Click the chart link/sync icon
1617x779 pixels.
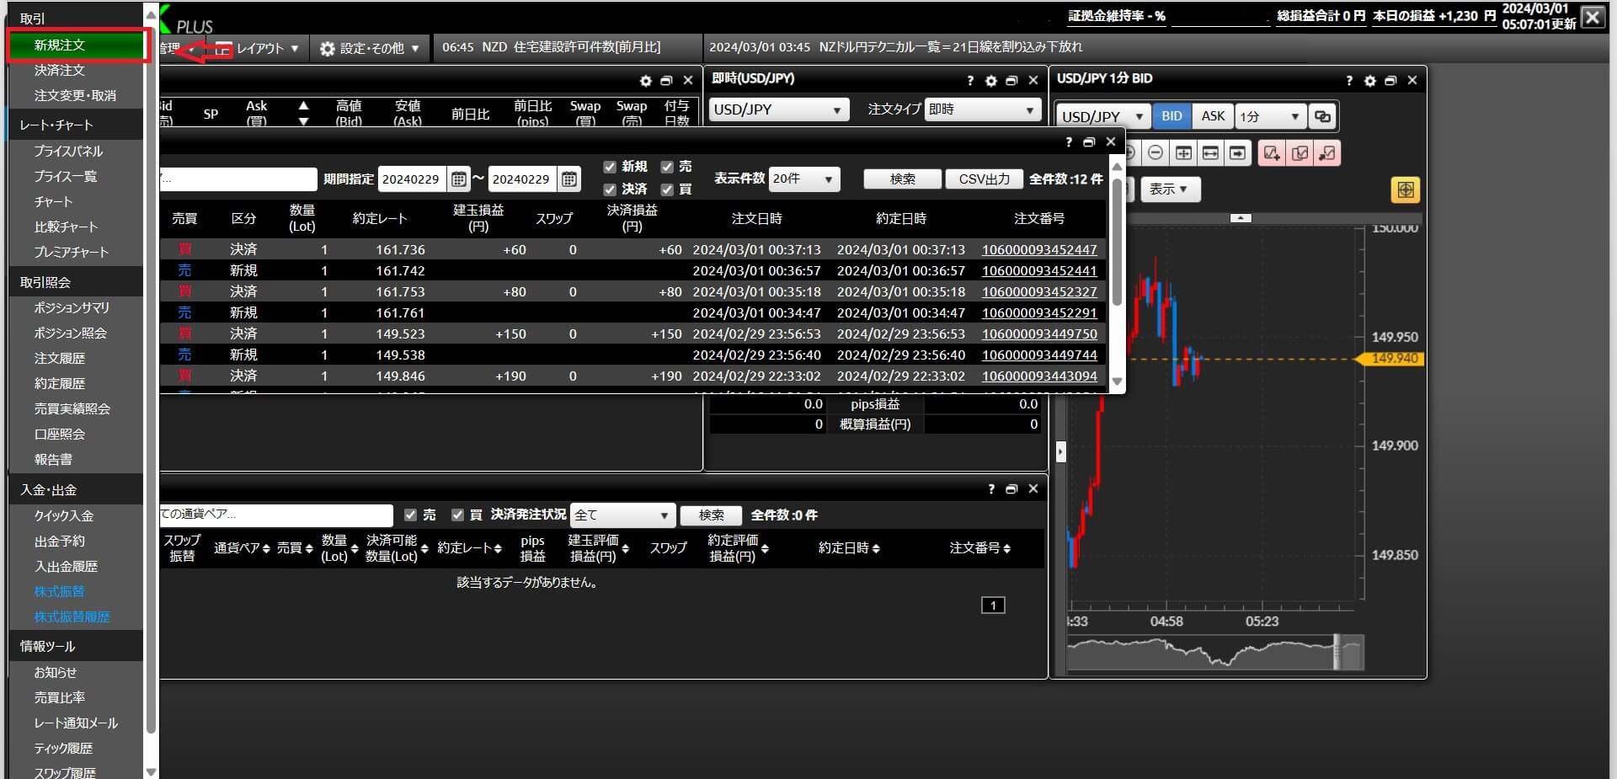(1322, 116)
